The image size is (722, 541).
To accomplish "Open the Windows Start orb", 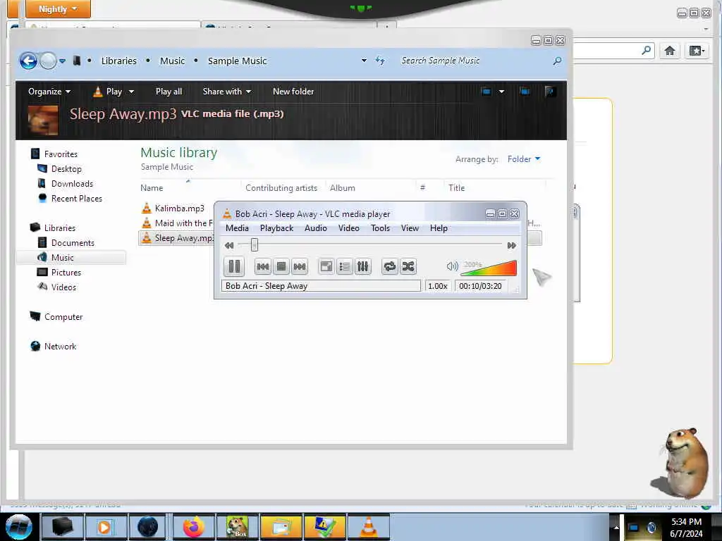I will (18, 527).
